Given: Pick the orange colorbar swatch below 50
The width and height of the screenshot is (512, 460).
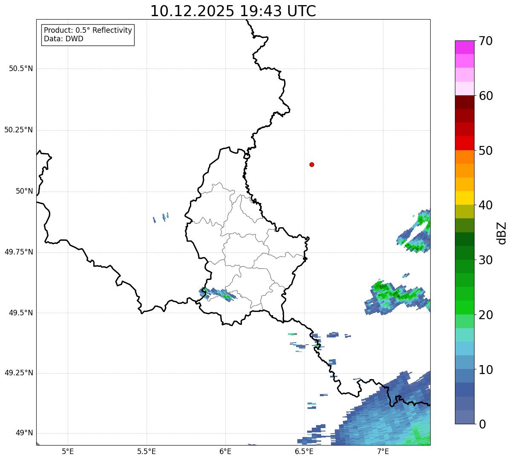Looking at the screenshot, I should click(x=465, y=157).
